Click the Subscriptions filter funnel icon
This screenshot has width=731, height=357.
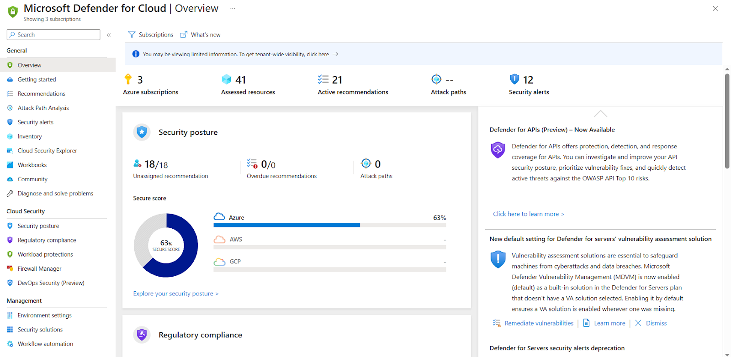pos(132,35)
